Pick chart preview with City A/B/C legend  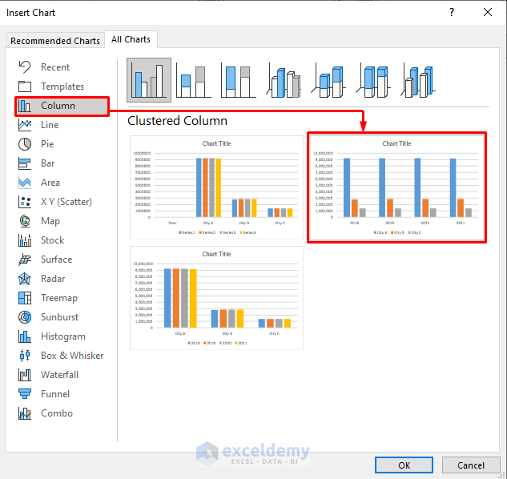point(396,187)
